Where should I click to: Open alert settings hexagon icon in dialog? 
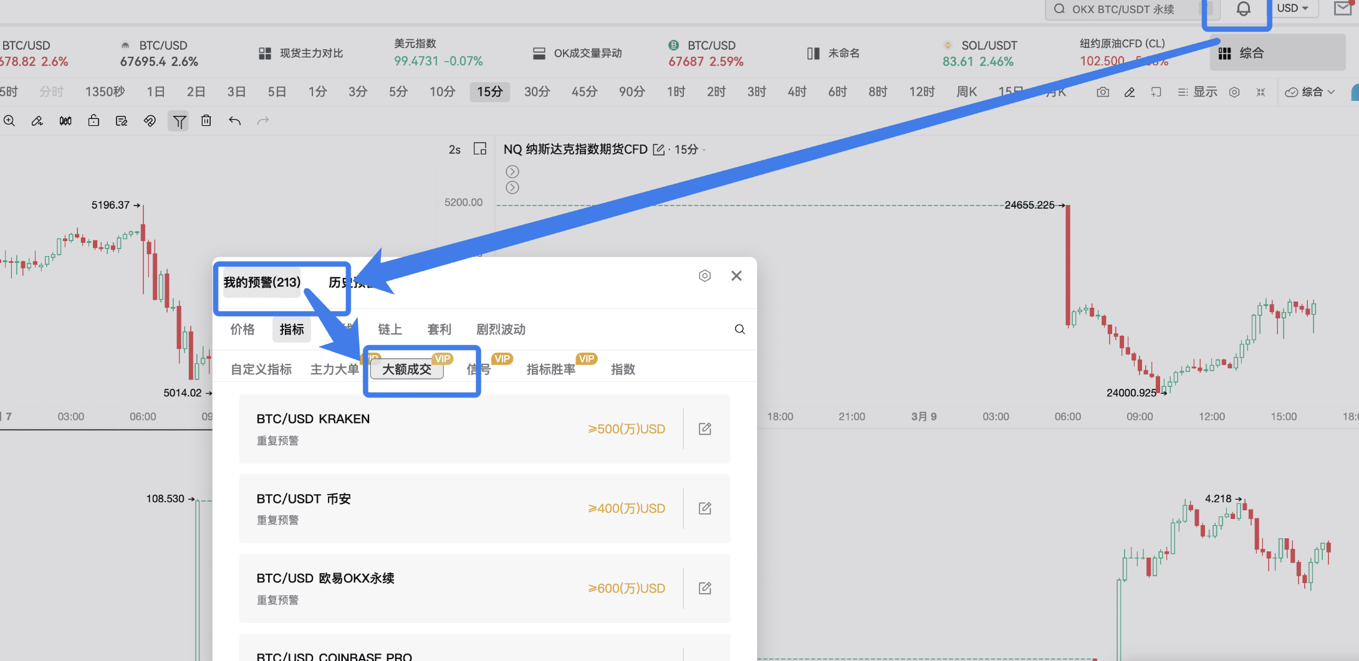(704, 276)
